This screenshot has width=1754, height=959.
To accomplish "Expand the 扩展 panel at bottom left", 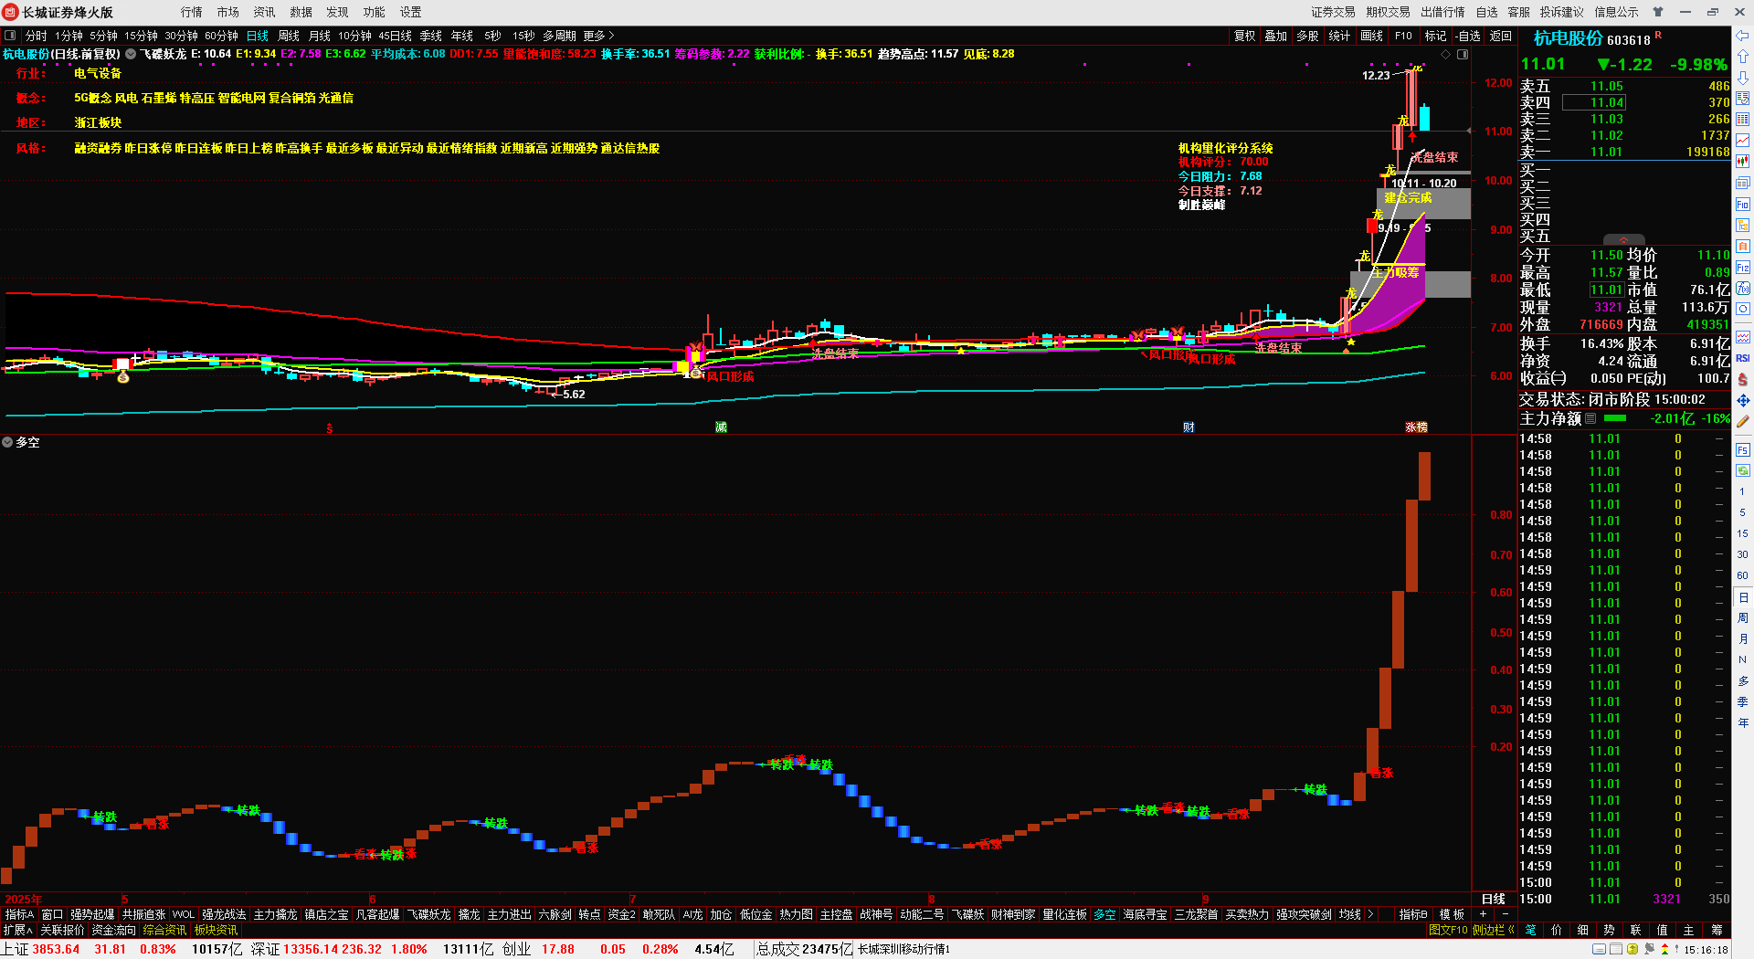I will click(x=17, y=930).
